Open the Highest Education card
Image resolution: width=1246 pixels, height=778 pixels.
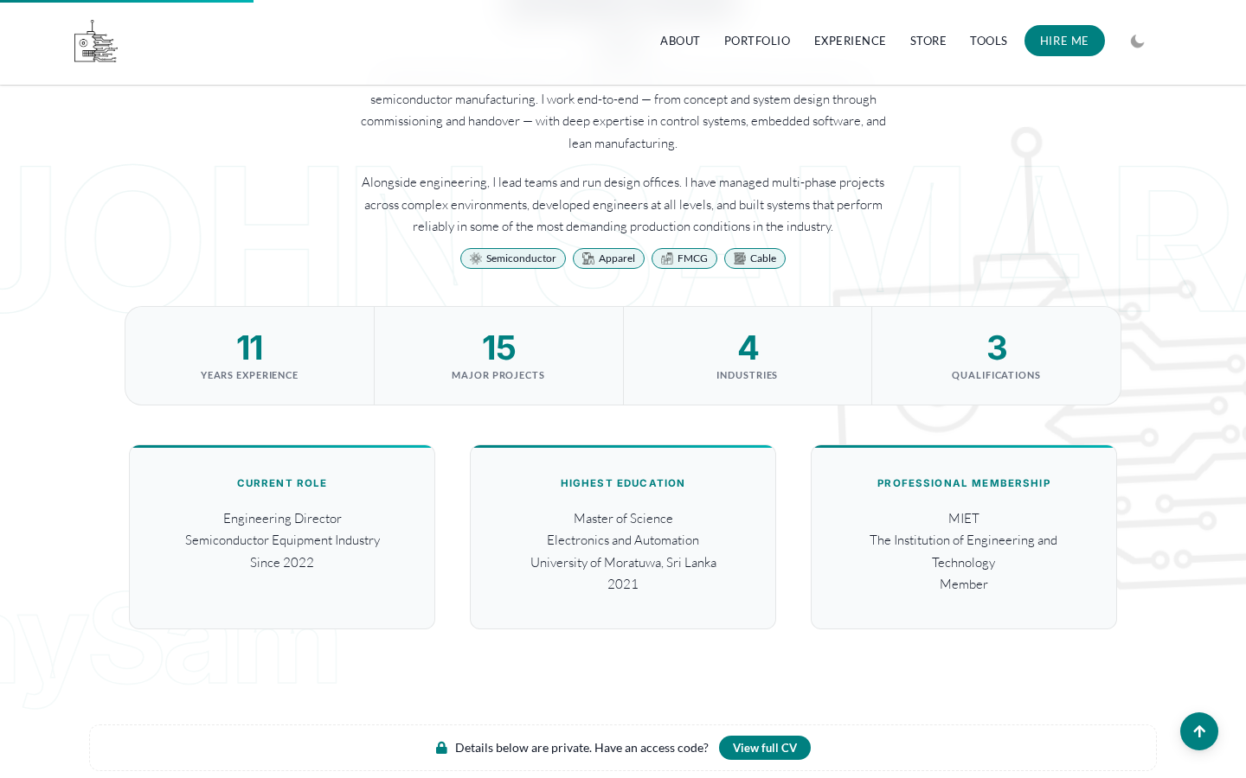coord(623,537)
